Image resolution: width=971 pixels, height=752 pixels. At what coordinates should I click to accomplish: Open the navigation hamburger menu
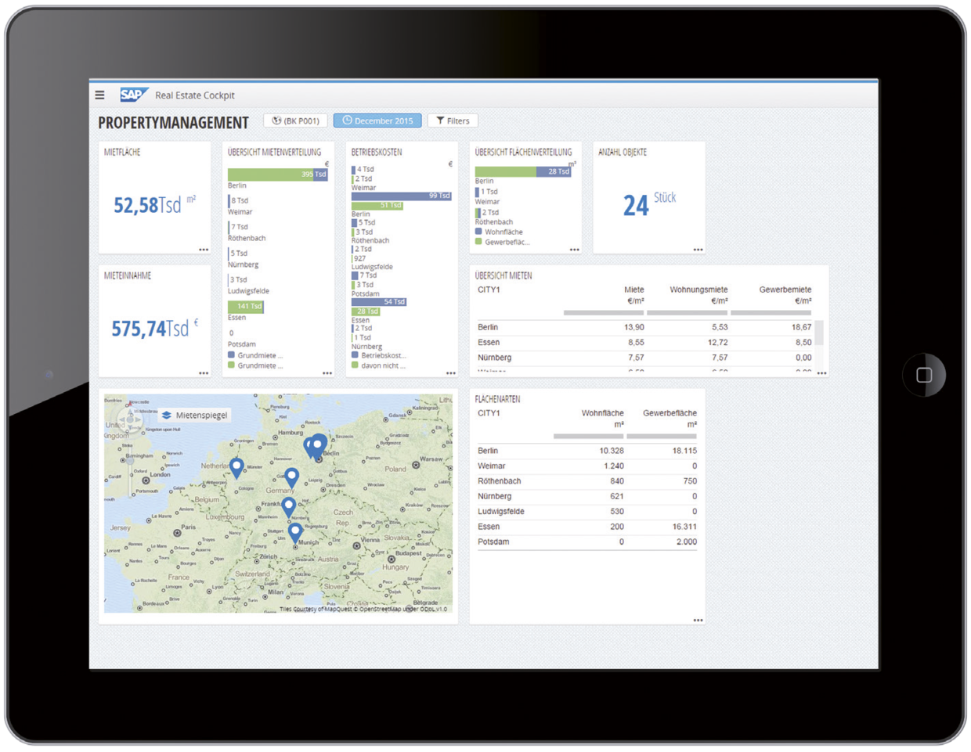tap(99, 95)
